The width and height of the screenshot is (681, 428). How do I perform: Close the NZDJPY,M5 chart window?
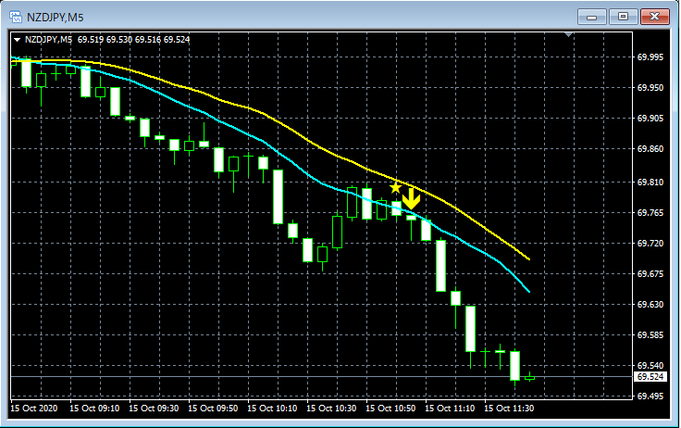pyautogui.click(x=654, y=17)
